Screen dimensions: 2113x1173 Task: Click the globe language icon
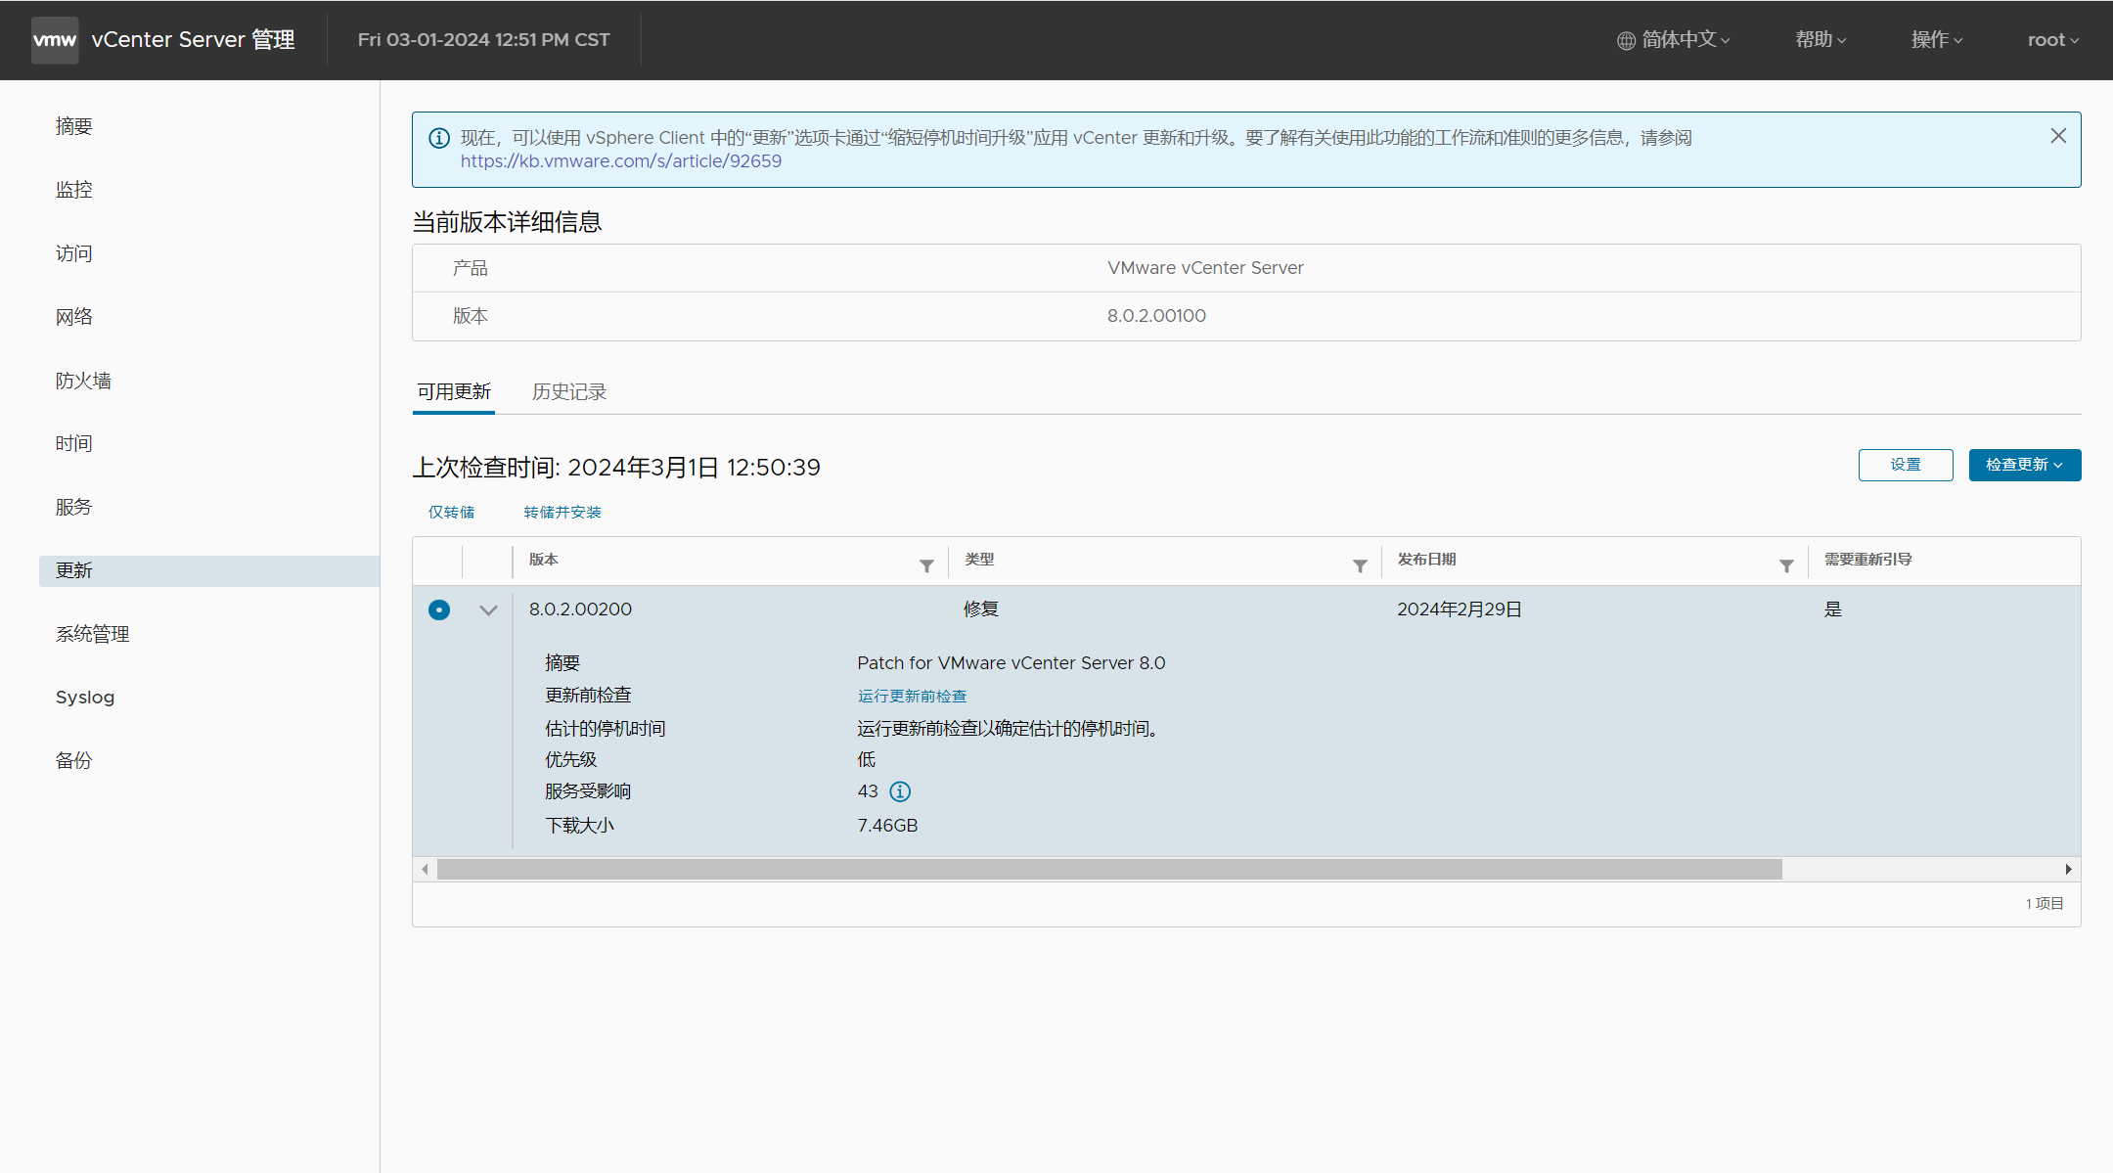click(1626, 41)
